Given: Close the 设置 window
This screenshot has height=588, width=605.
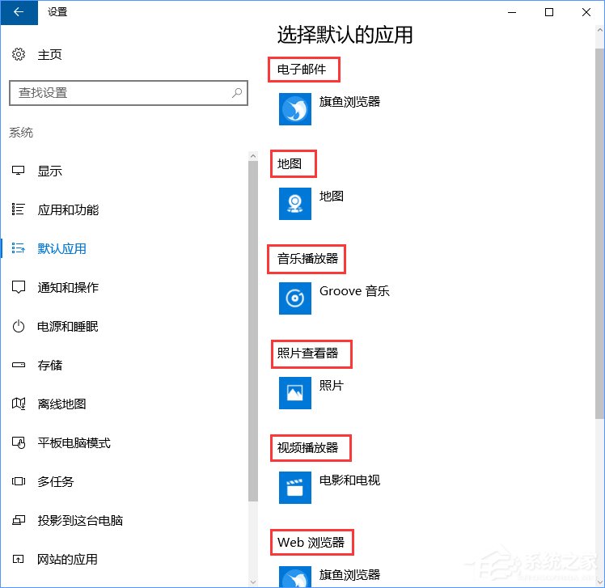Looking at the screenshot, I should coord(586,12).
